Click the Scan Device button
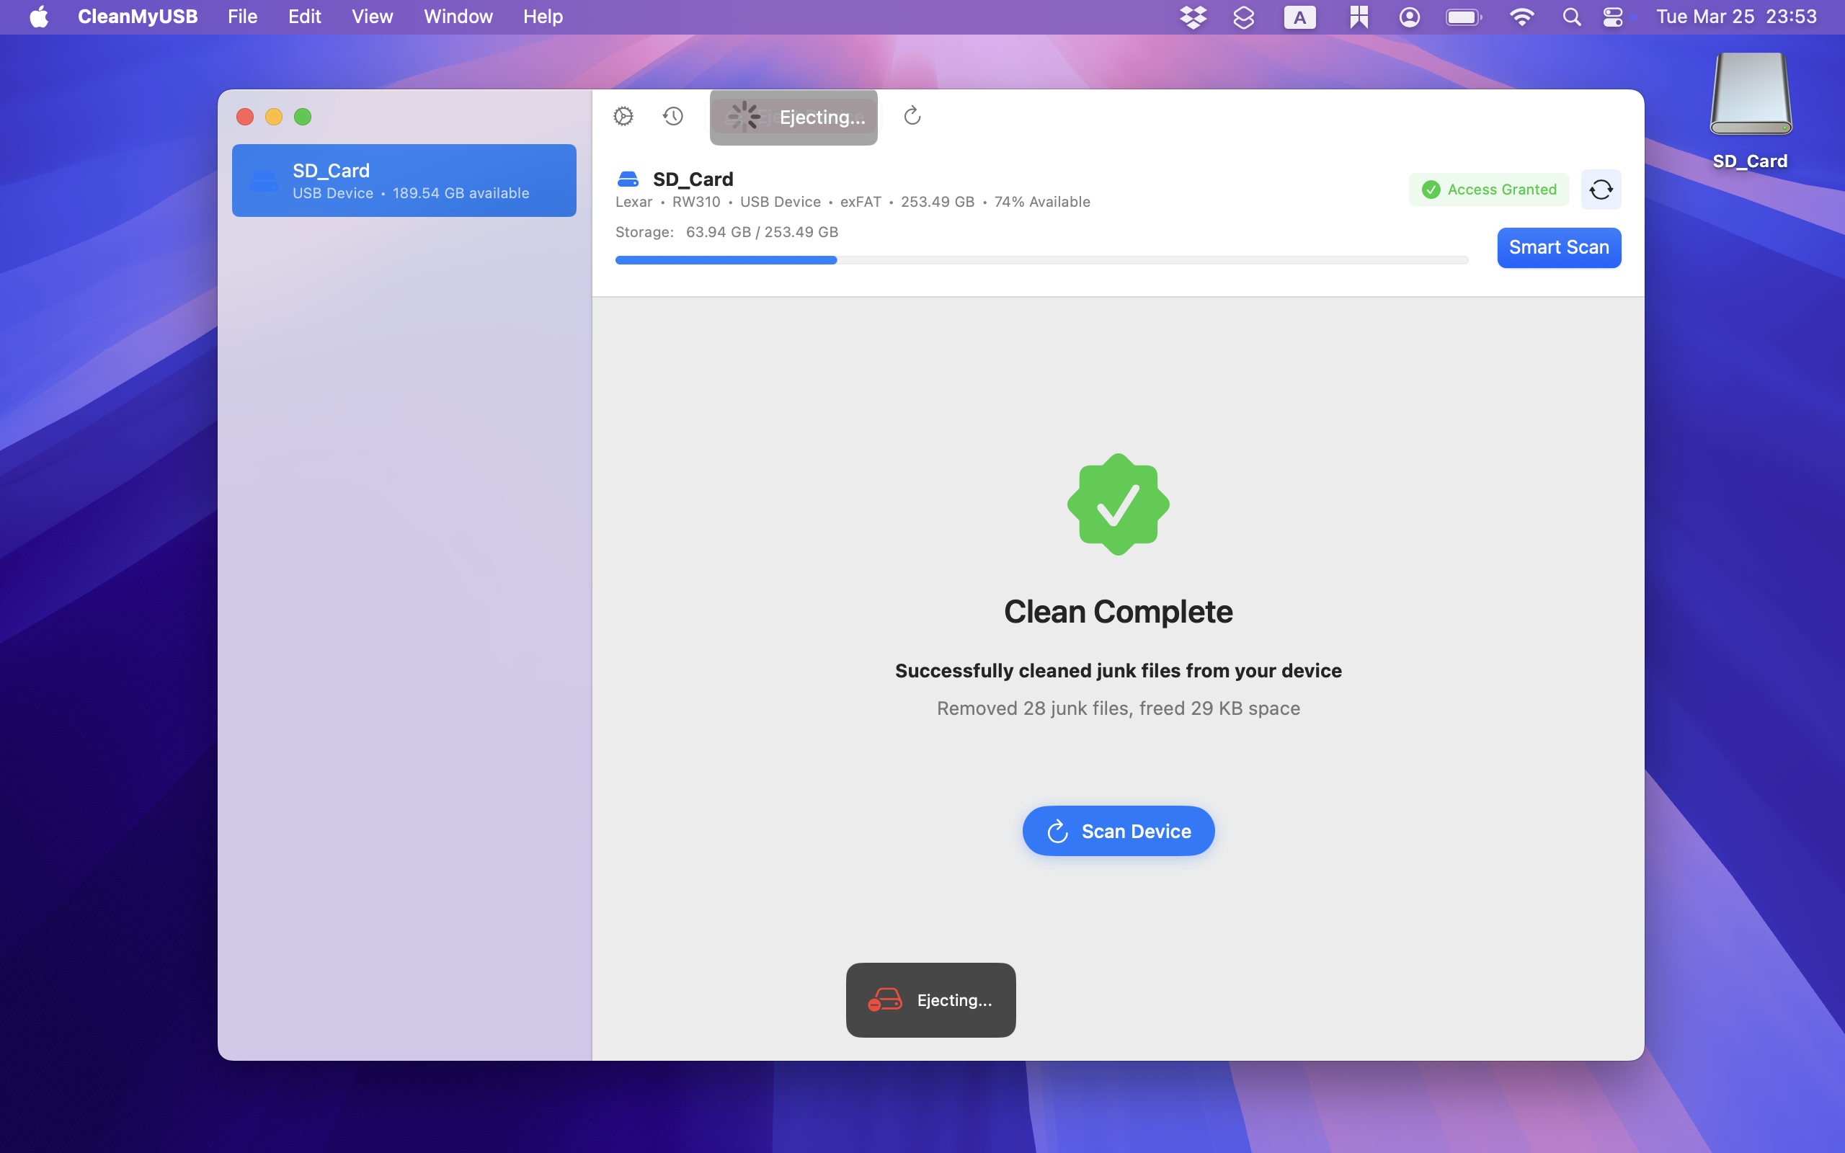This screenshot has height=1153, width=1845. [x=1118, y=830]
